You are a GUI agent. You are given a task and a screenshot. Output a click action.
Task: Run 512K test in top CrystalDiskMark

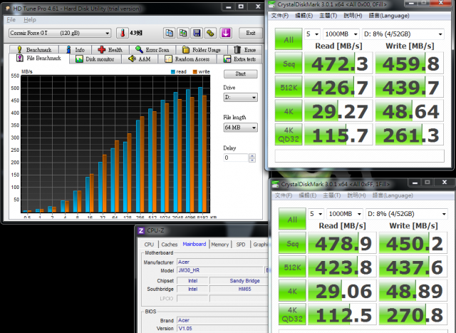(x=289, y=87)
